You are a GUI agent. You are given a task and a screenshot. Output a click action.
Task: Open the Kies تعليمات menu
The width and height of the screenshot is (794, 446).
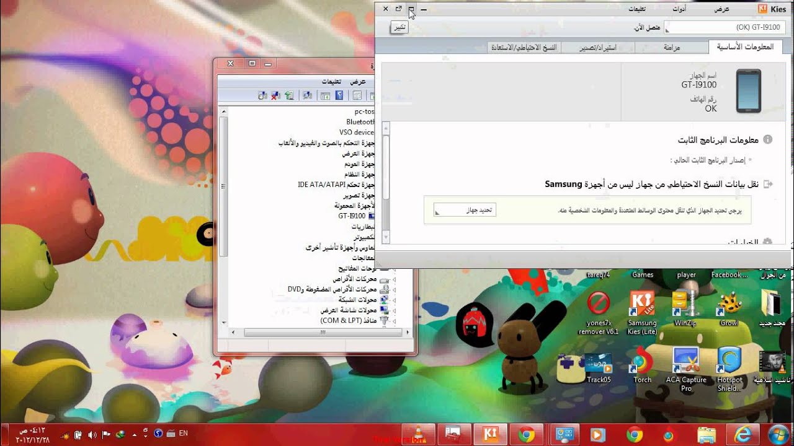click(637, 9)
